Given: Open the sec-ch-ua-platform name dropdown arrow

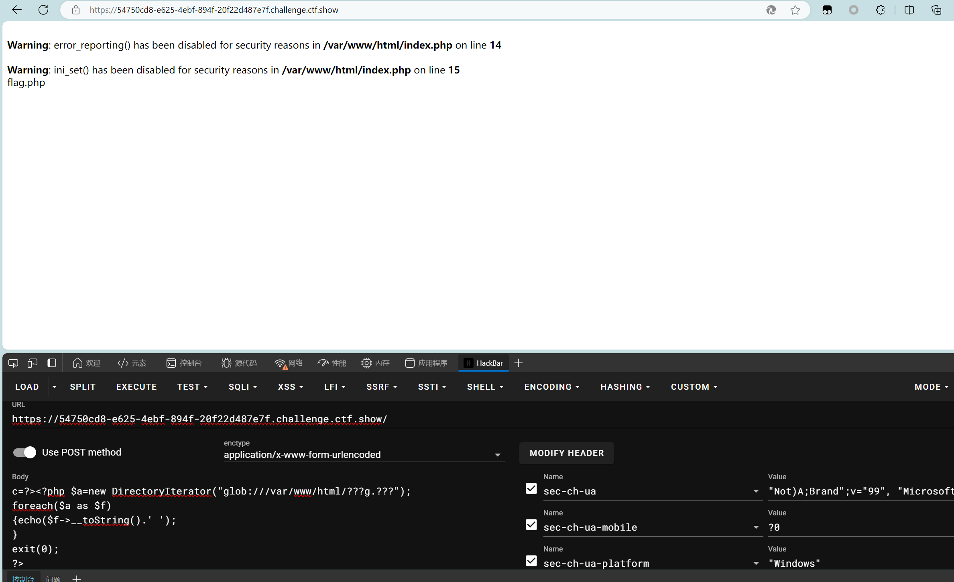Looking at the screenshot, I should 756,563.
